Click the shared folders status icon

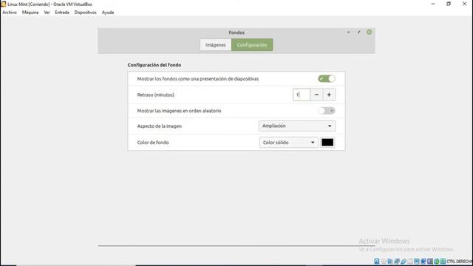410,261
